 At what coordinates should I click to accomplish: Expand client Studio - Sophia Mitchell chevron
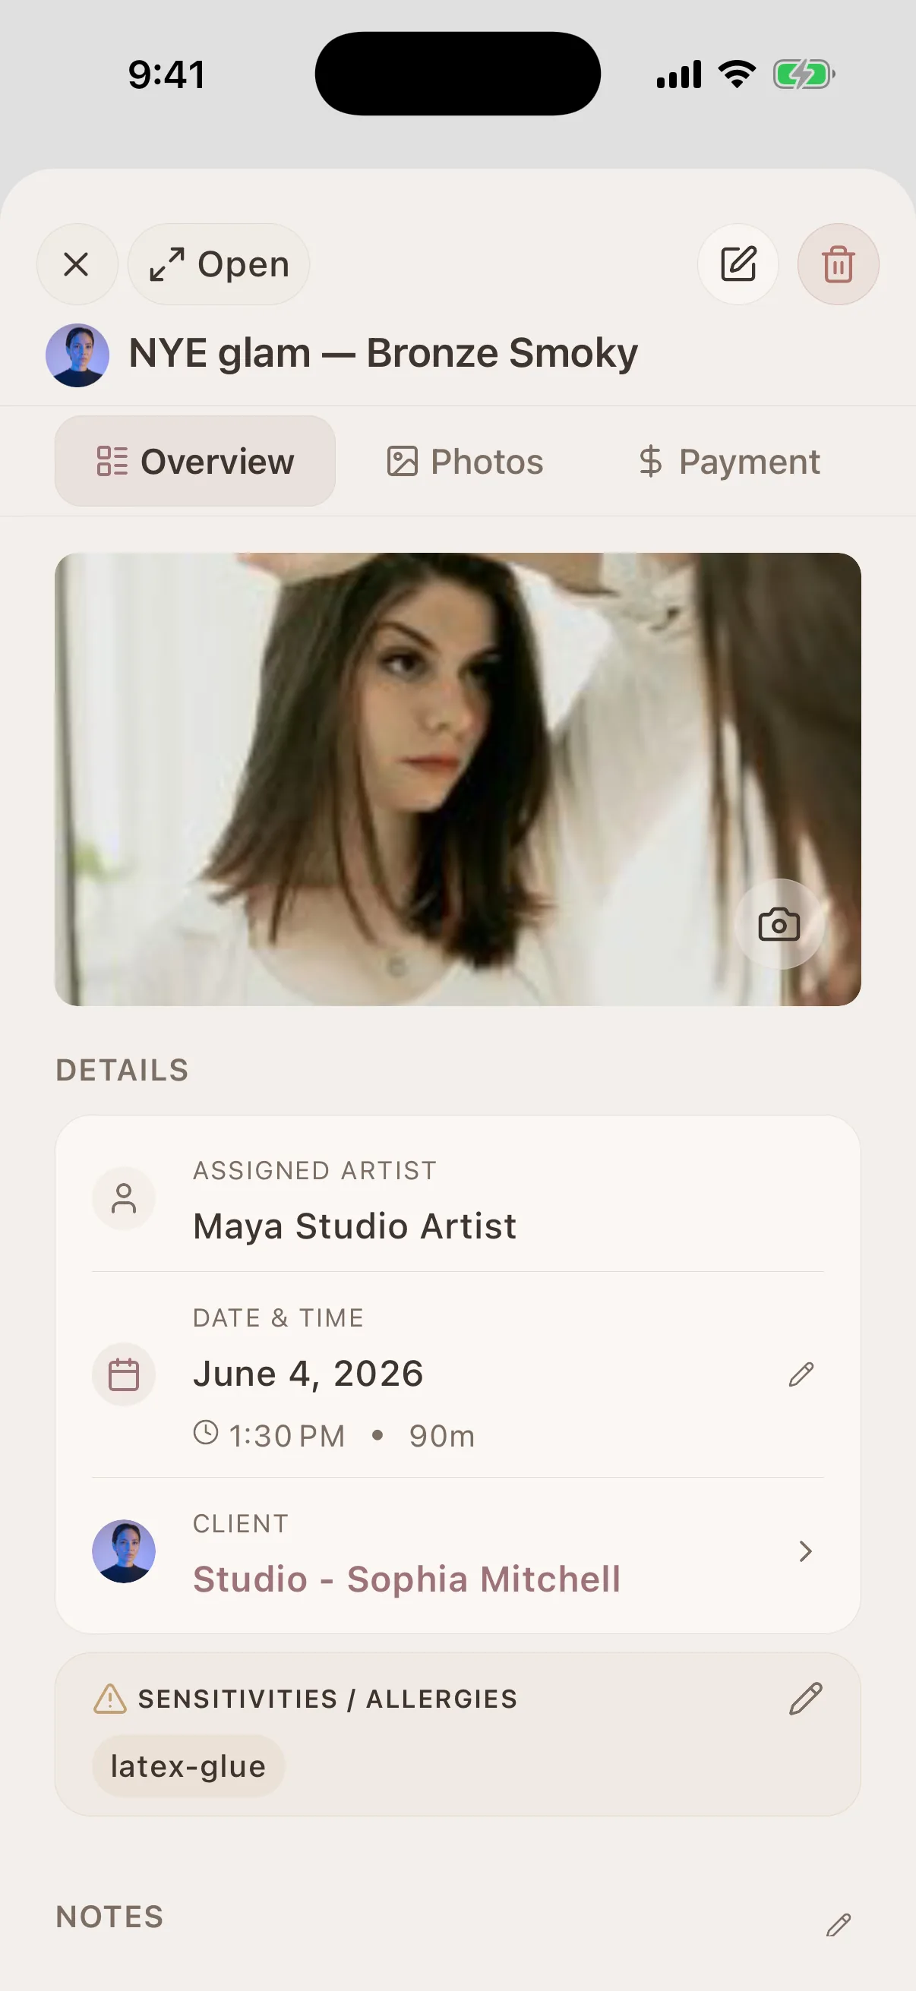tap(804, 1551)
